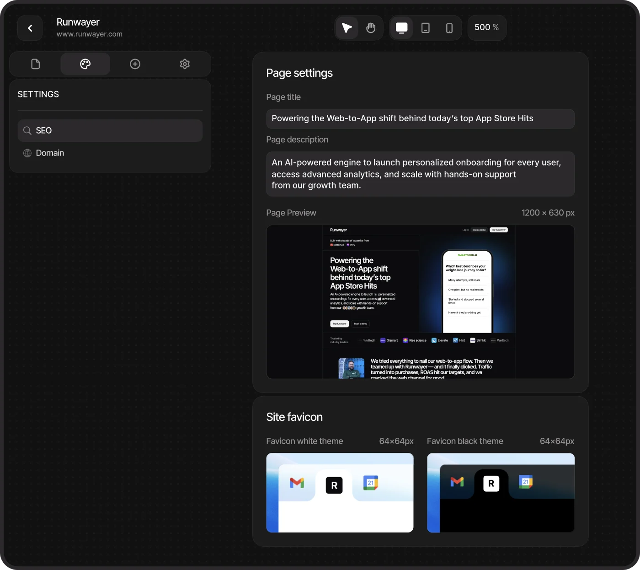Click the globe icon next to Domain
640x570 pixels.
[x=27, y=153]
